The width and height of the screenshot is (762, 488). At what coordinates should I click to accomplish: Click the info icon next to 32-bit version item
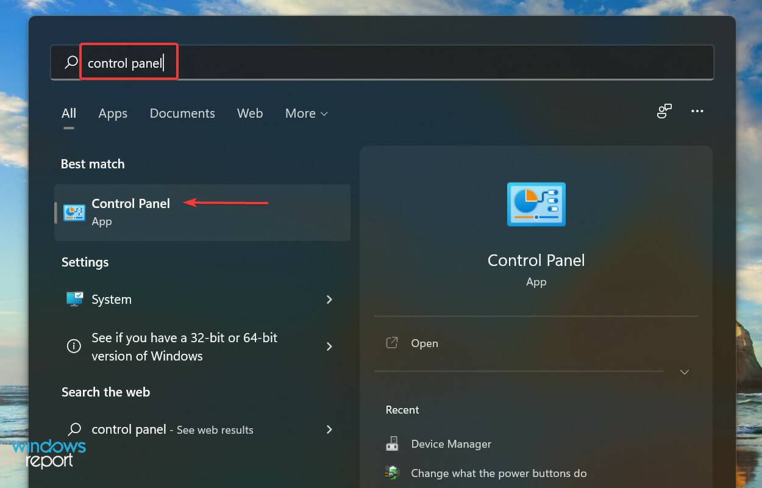[74, 346]
